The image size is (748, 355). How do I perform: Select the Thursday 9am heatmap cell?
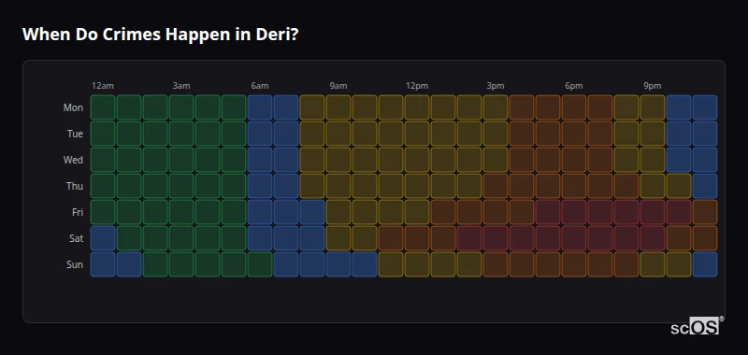pyautogui.click(x=338, y=186)
